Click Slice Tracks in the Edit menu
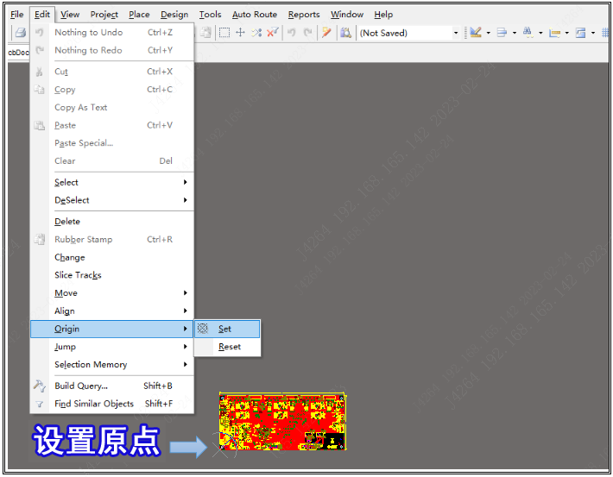Viewport: 613px width, 477px height. (78, 275)
